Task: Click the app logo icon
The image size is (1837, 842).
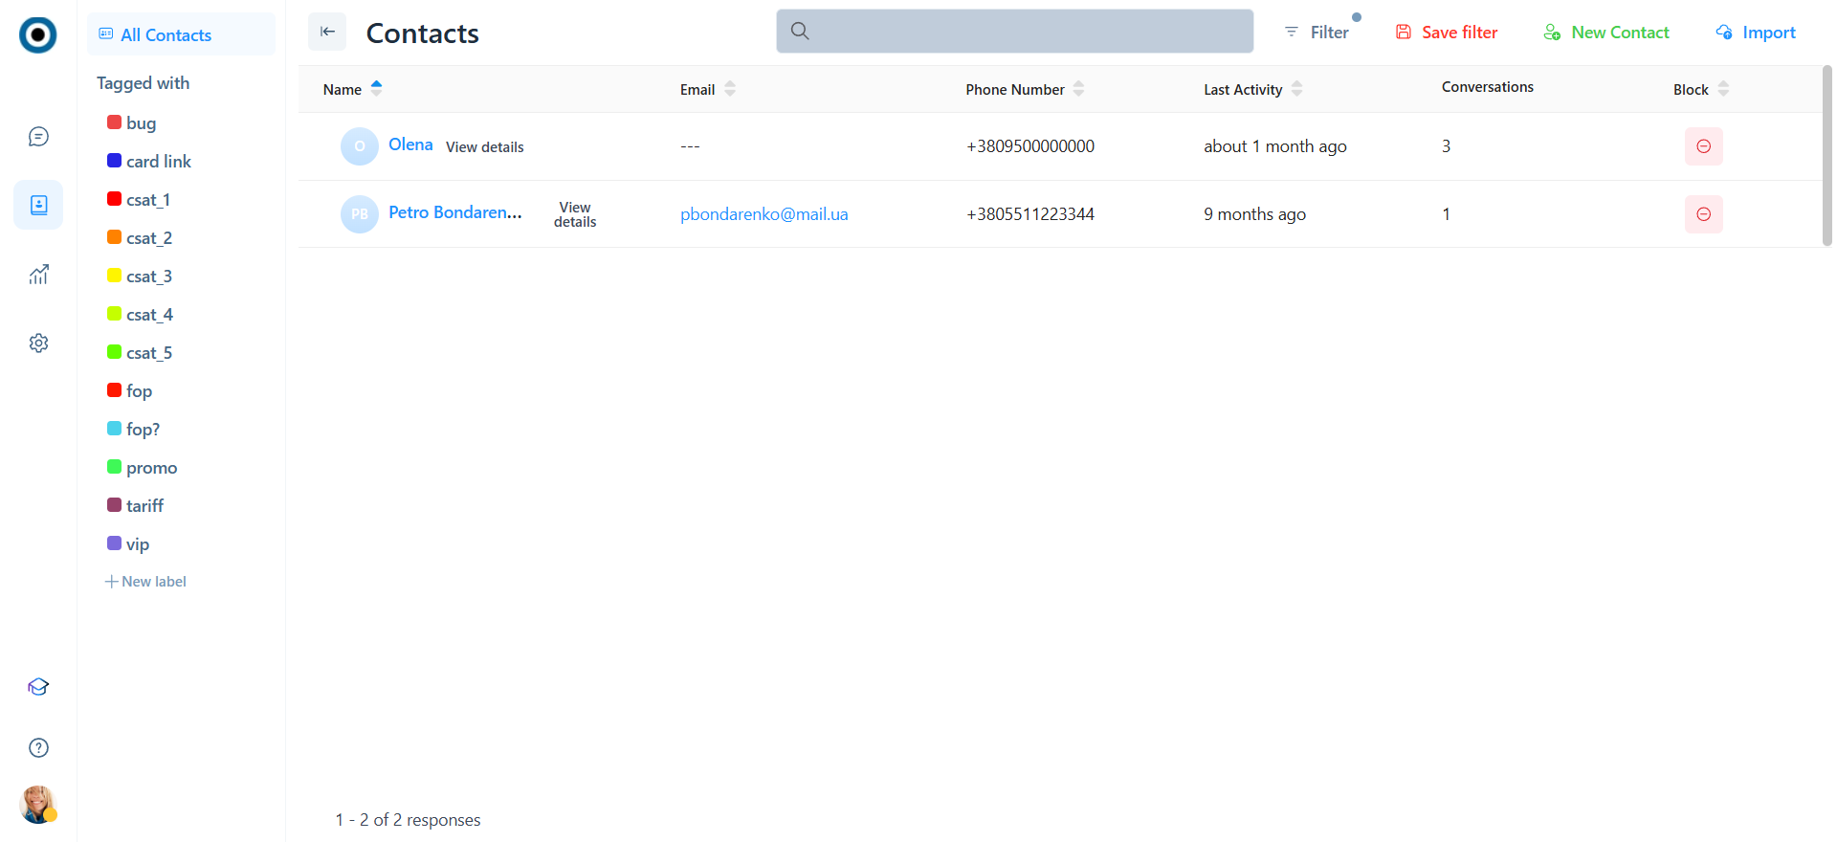Action: coord(38,35)
